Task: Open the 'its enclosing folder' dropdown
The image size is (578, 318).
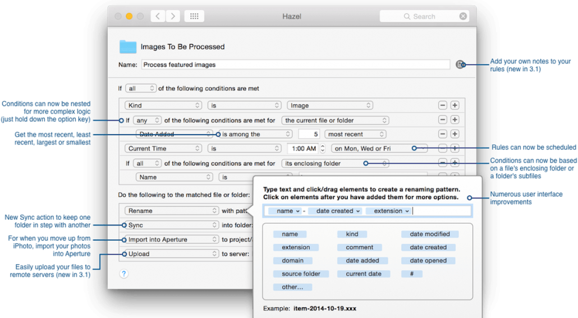Action: [335, 163]
